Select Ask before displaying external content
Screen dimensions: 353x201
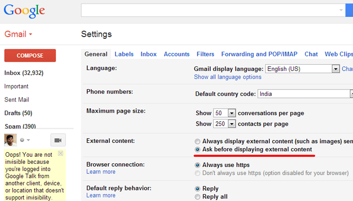[x=198, y=149]
